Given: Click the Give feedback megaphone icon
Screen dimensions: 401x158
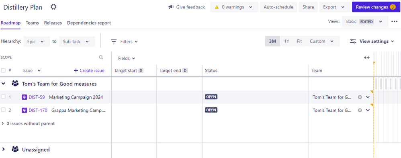Looking at the screenshot, I should click(171, 7).
